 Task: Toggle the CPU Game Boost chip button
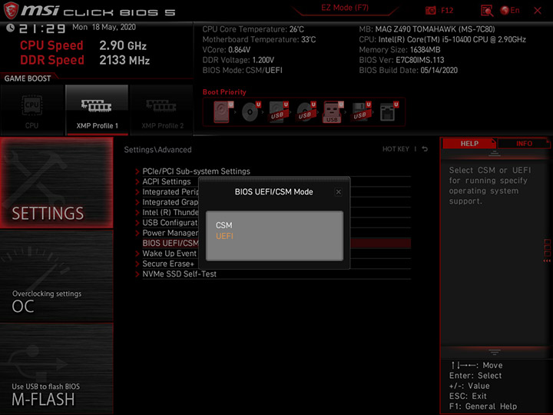coord(31,110)
